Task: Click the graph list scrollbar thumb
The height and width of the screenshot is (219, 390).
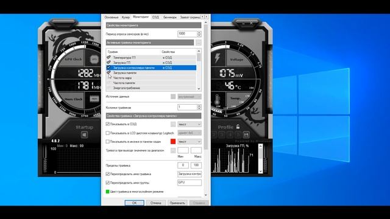Action: point(199,57)
